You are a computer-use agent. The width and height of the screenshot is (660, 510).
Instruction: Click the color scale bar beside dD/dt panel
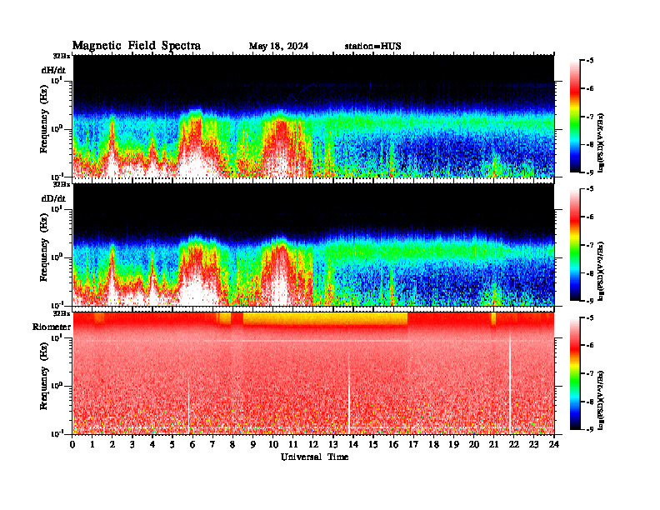coord(575,245)
